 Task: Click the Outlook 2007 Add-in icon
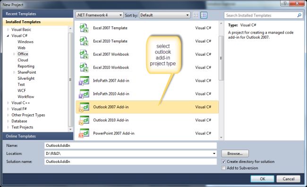(x=84, y=107)
